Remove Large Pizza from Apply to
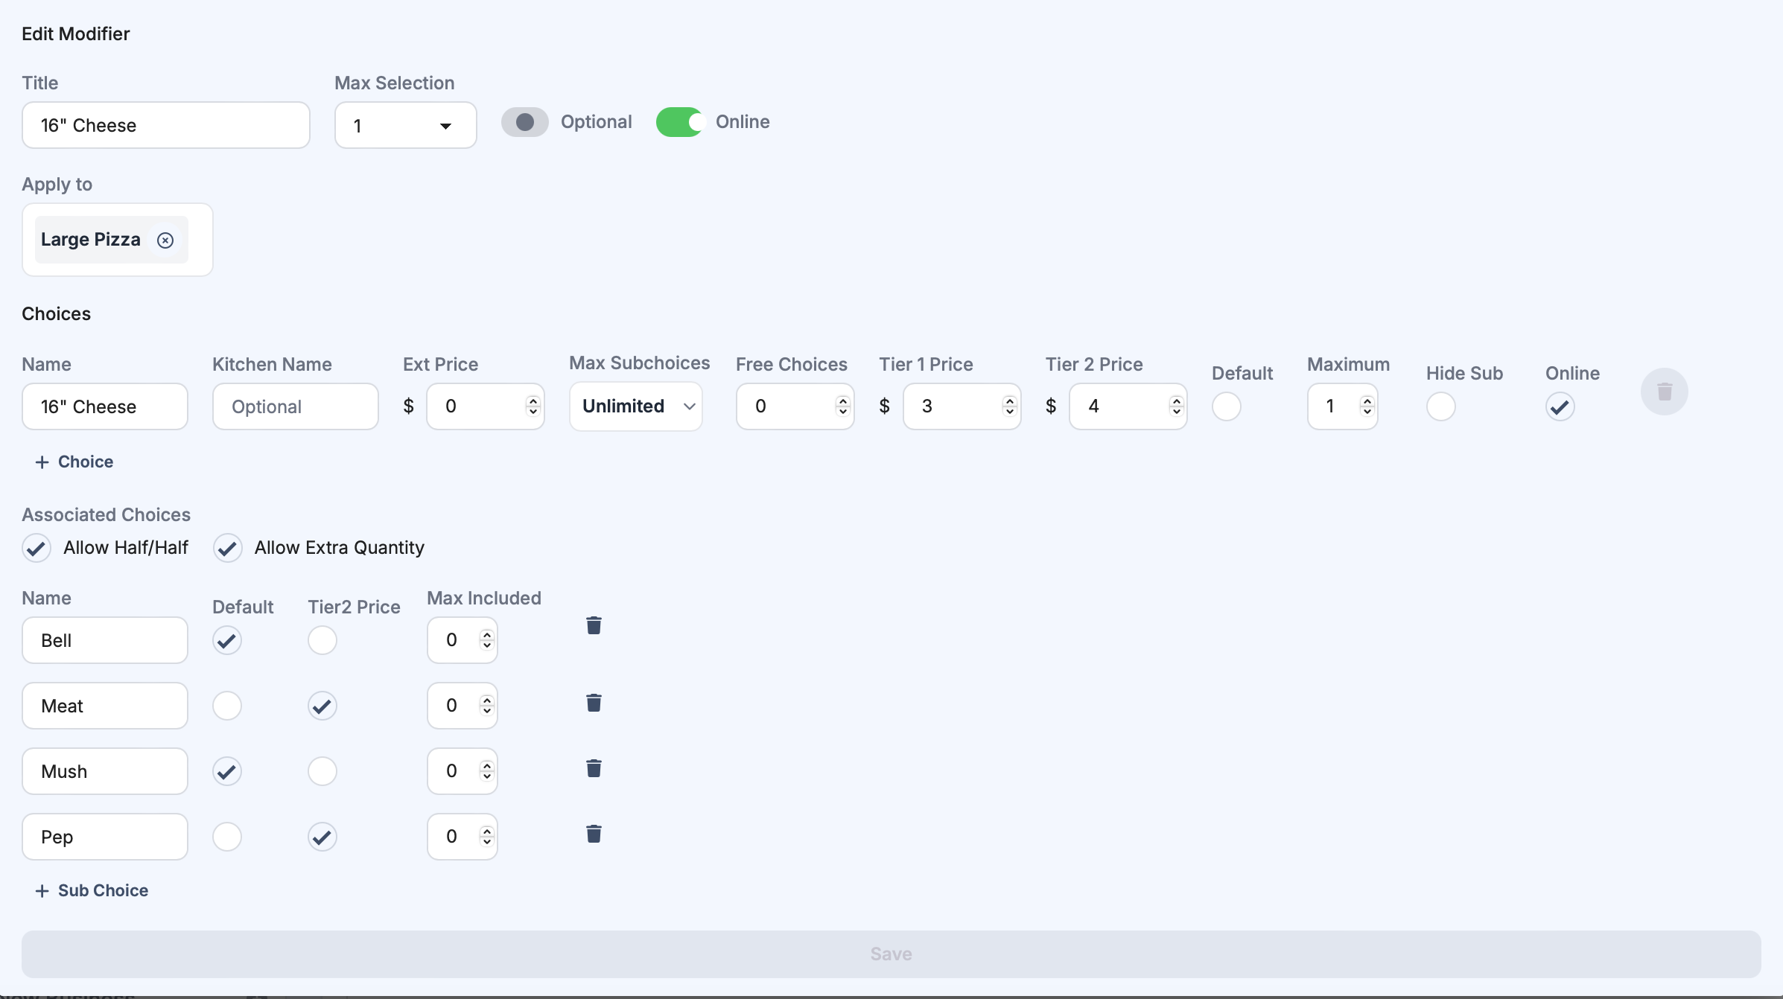This screenshot has width=1783, height=999. [165, 240]
